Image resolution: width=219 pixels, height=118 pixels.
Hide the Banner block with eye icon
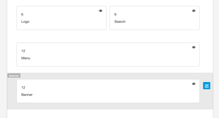193,84
